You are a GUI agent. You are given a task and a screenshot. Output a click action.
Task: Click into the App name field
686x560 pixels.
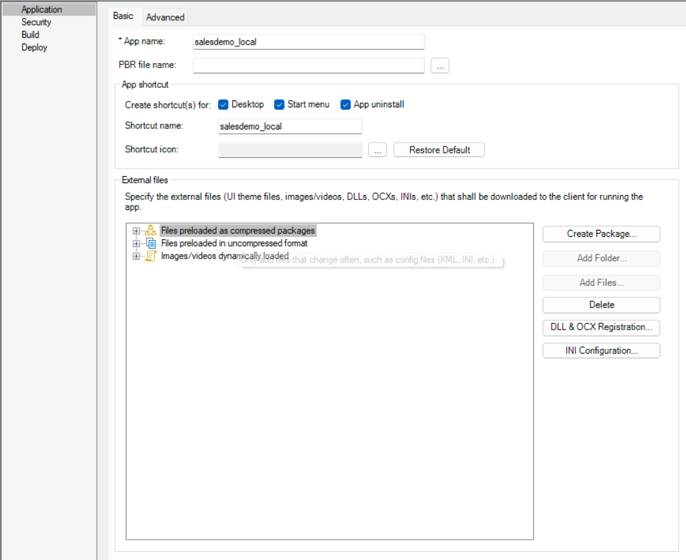pos(308,42)
